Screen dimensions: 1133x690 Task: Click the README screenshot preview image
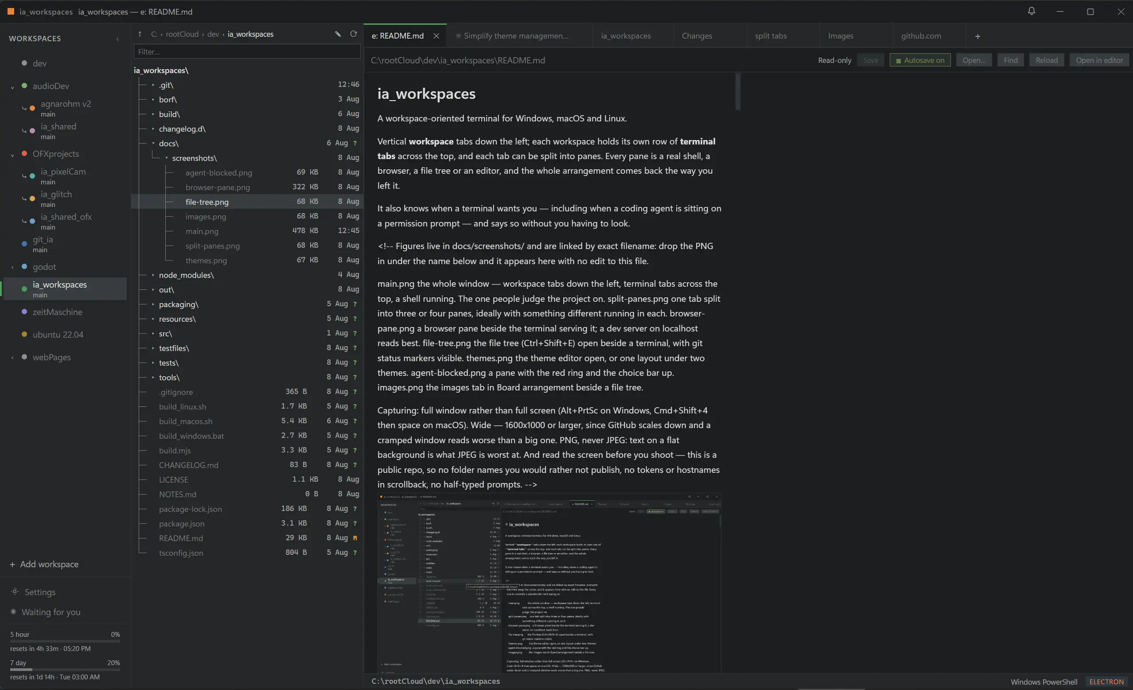[x=549, y=583]
